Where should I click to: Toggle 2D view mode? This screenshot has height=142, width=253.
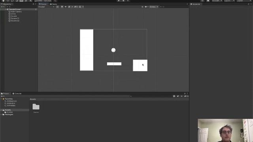[57, 7]
